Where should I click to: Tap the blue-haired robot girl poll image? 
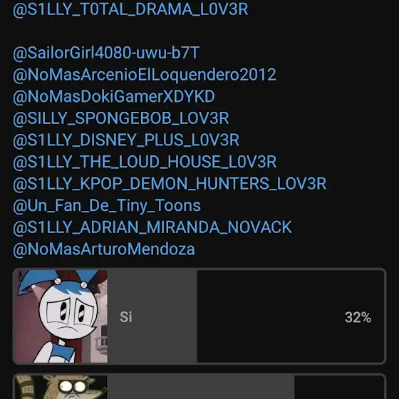point(61,316)
